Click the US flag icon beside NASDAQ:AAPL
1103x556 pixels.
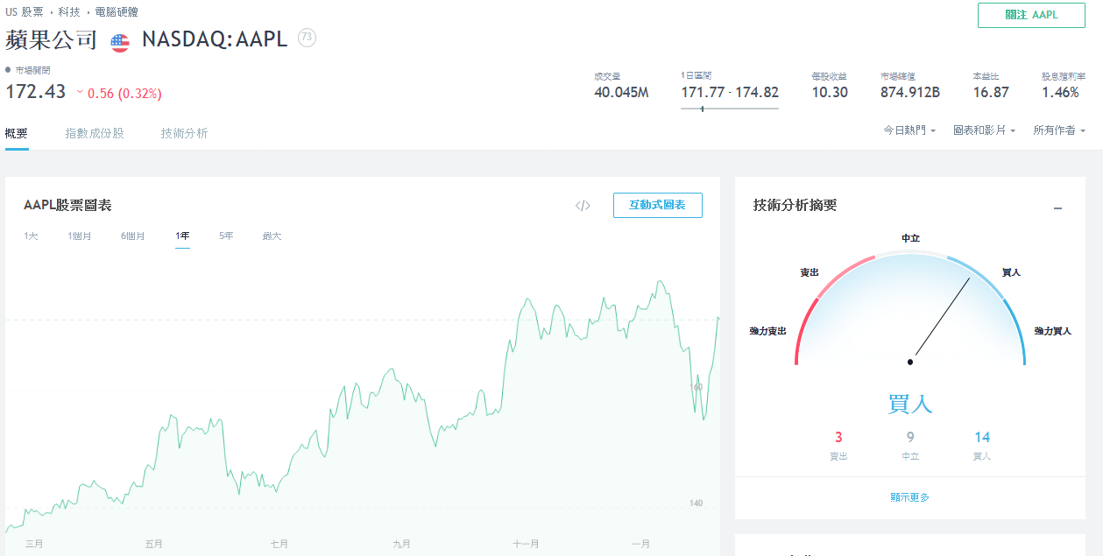click(x=120, y=41)
